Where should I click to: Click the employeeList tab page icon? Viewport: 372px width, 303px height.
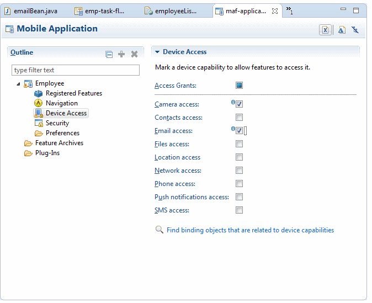point(149,11)
